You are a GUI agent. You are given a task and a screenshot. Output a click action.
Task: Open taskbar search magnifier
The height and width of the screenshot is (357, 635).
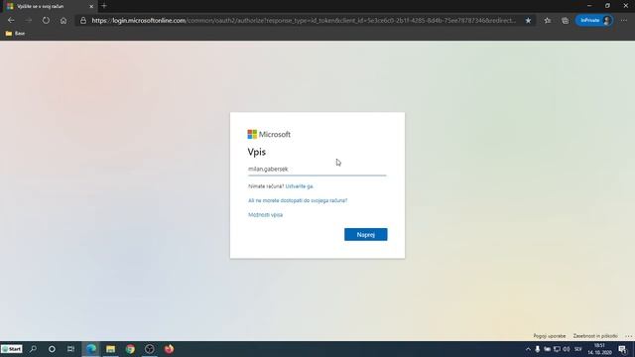[x=33, y=349]
